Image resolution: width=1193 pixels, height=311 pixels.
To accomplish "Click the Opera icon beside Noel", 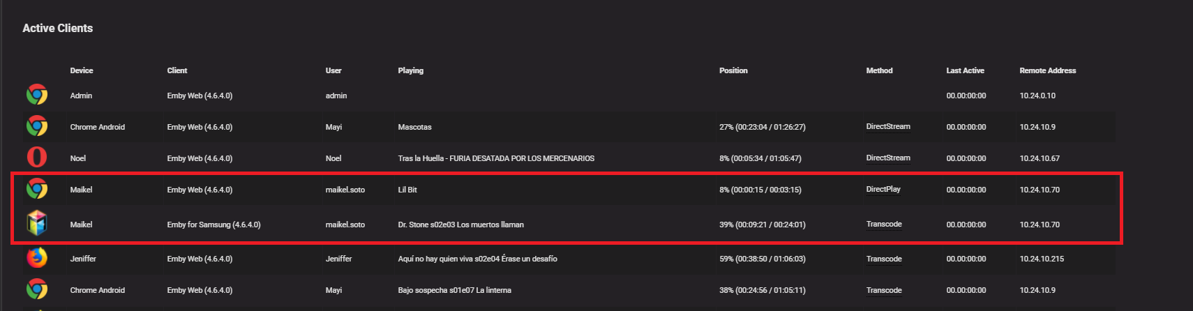I will pos(37,158).
